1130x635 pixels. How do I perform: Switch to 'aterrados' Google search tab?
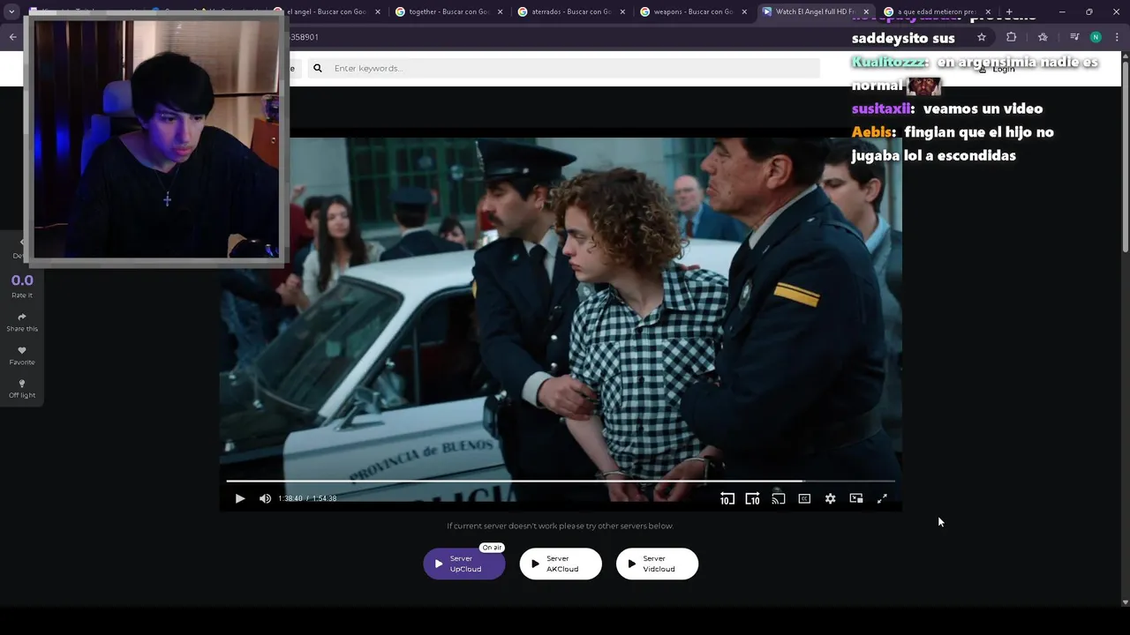pos(571,11)
